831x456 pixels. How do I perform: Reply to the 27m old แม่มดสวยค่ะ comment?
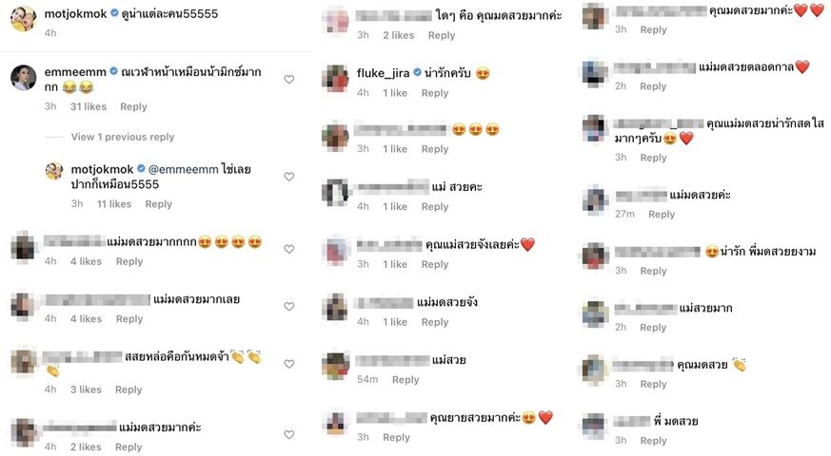(662, 215)
